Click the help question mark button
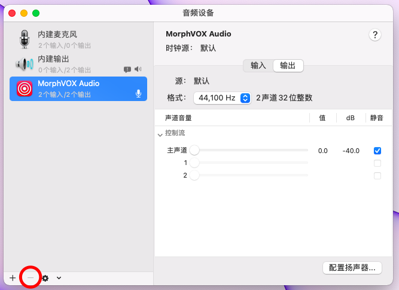The image size is (399, 290). [x=375, y=35]
